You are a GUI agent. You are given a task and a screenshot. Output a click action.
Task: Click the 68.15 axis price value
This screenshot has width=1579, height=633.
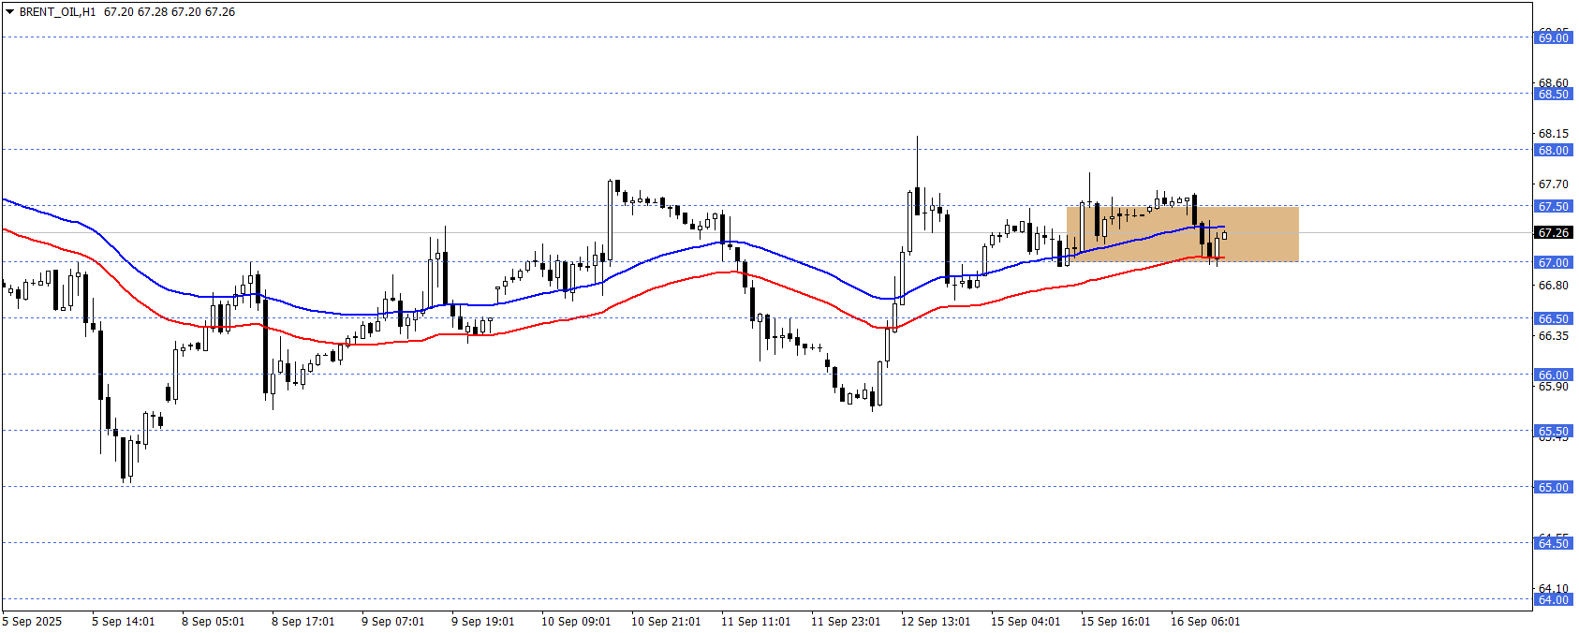pyautogui.click(x=1554, y=134)
